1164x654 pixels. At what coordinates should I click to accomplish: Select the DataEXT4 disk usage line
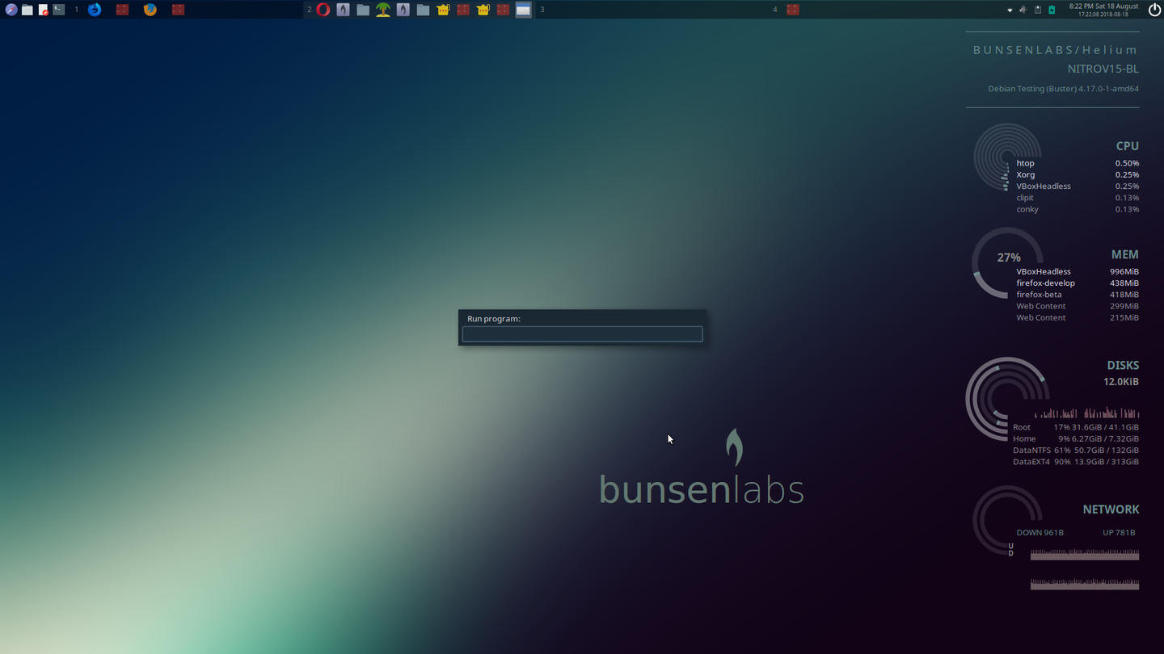1076,462
